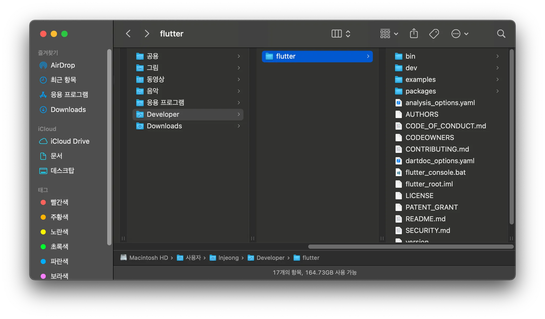Select iCloud Drive in sidebar
This screenshot has width=545, height=319.
click(70, 141)
